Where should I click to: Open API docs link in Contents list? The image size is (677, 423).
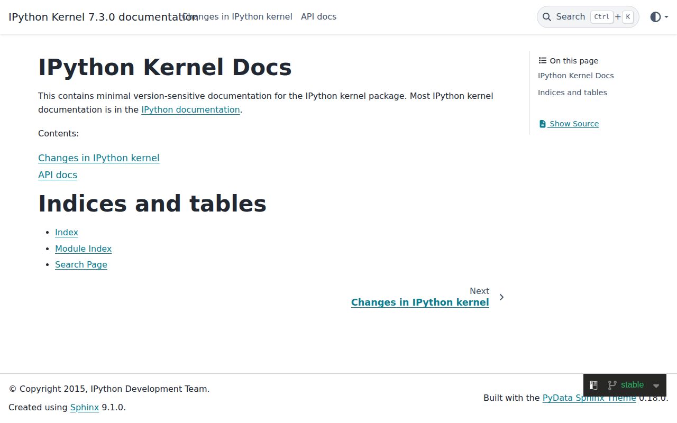58,175
